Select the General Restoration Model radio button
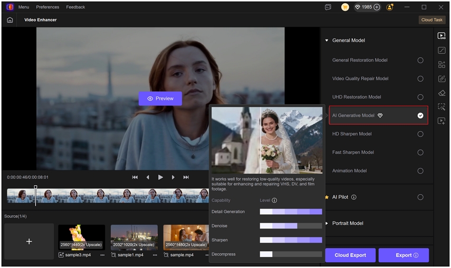 pyautogui.click(x=420, y=61)
